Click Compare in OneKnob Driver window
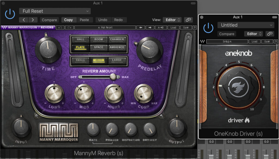279x159 pixels. point(227,34)
